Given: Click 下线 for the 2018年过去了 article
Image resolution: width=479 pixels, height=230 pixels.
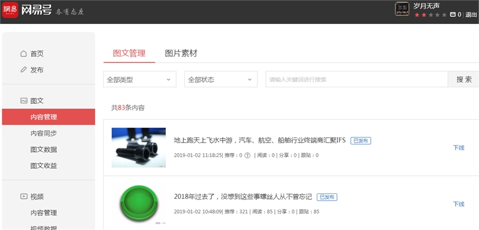Looking at the screenshot, I should (x=459, y=204).
